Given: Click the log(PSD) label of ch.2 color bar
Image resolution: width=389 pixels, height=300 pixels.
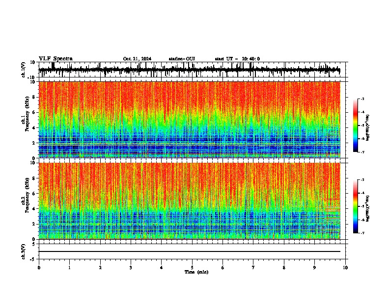Looking at the screenshot, I should tap(368, 208).
